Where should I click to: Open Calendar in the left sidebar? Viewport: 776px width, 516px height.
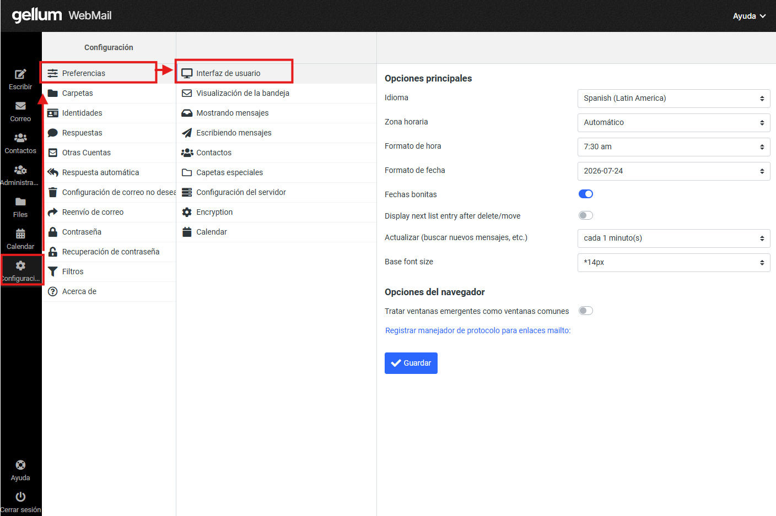tap(20, 239)
